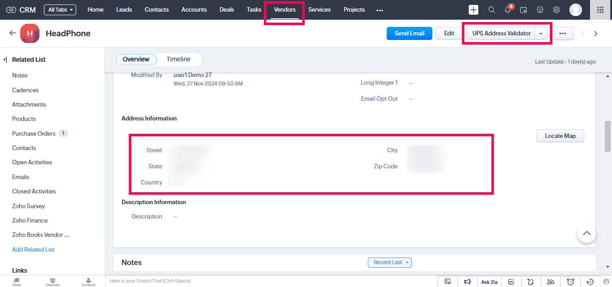Open Zoho Survey related list

pos(29,206)
